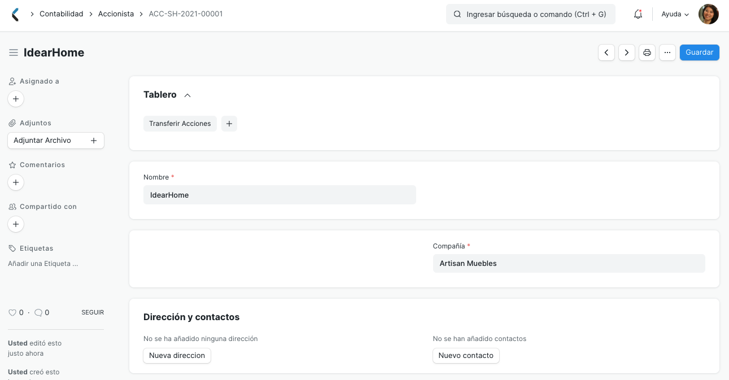Click the Dirección y contactos heading
This screenshot has height=380, width=729.
191,317
